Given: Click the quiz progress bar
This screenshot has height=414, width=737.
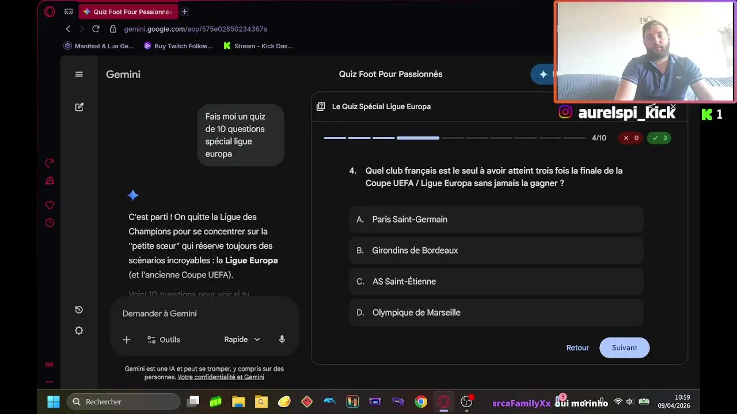Looking at the screenshot, I should pos(454,138).
